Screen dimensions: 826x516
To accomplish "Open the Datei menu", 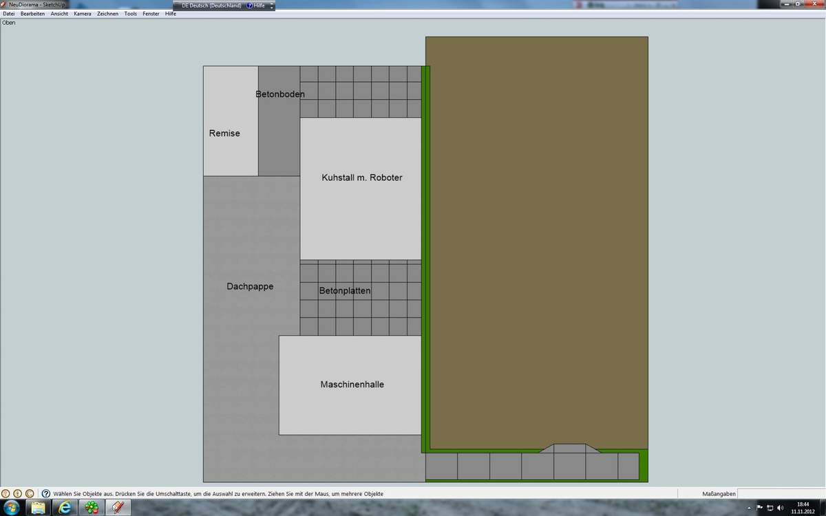I will [x=9, y=14].
